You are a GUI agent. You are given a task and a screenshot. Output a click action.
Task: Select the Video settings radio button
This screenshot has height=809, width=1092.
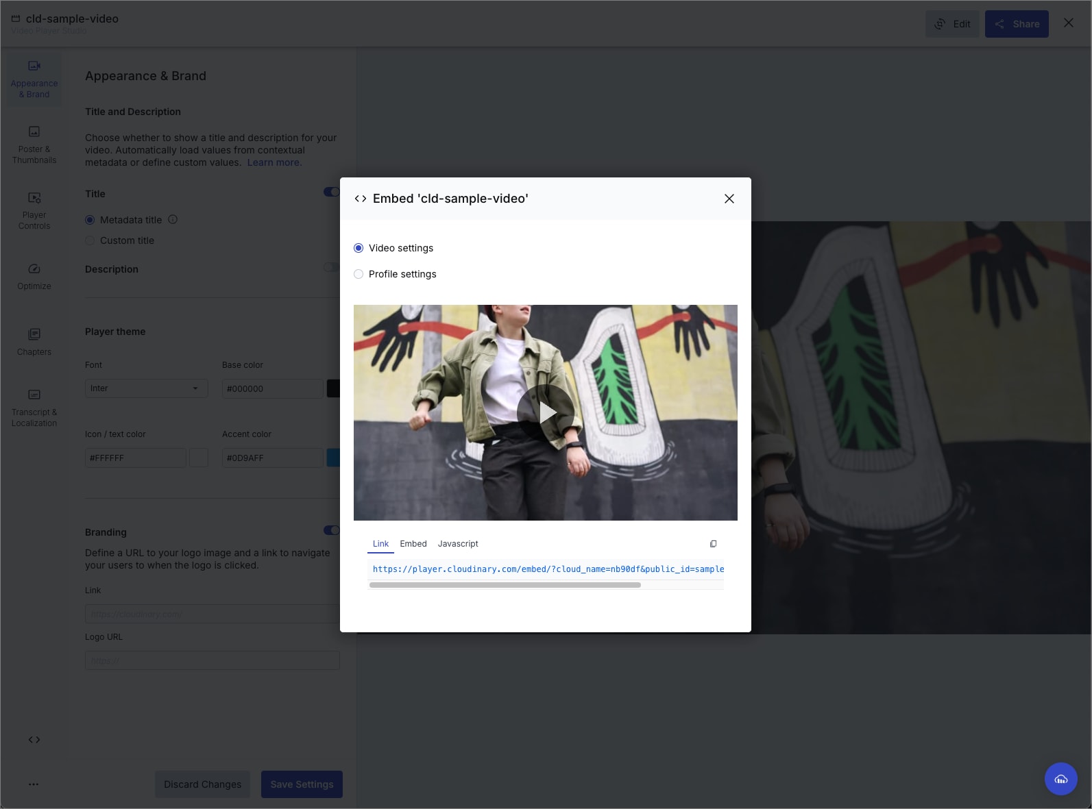(x=359, y=248)
